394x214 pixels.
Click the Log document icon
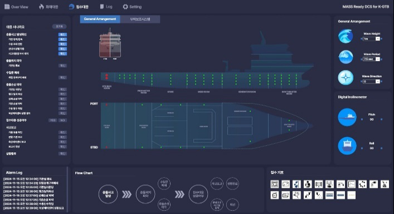[102, 7]
